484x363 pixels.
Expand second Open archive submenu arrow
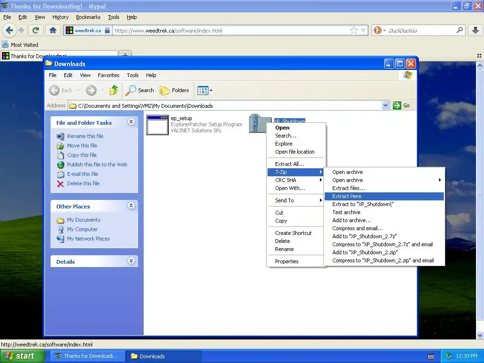coord(440,180)
